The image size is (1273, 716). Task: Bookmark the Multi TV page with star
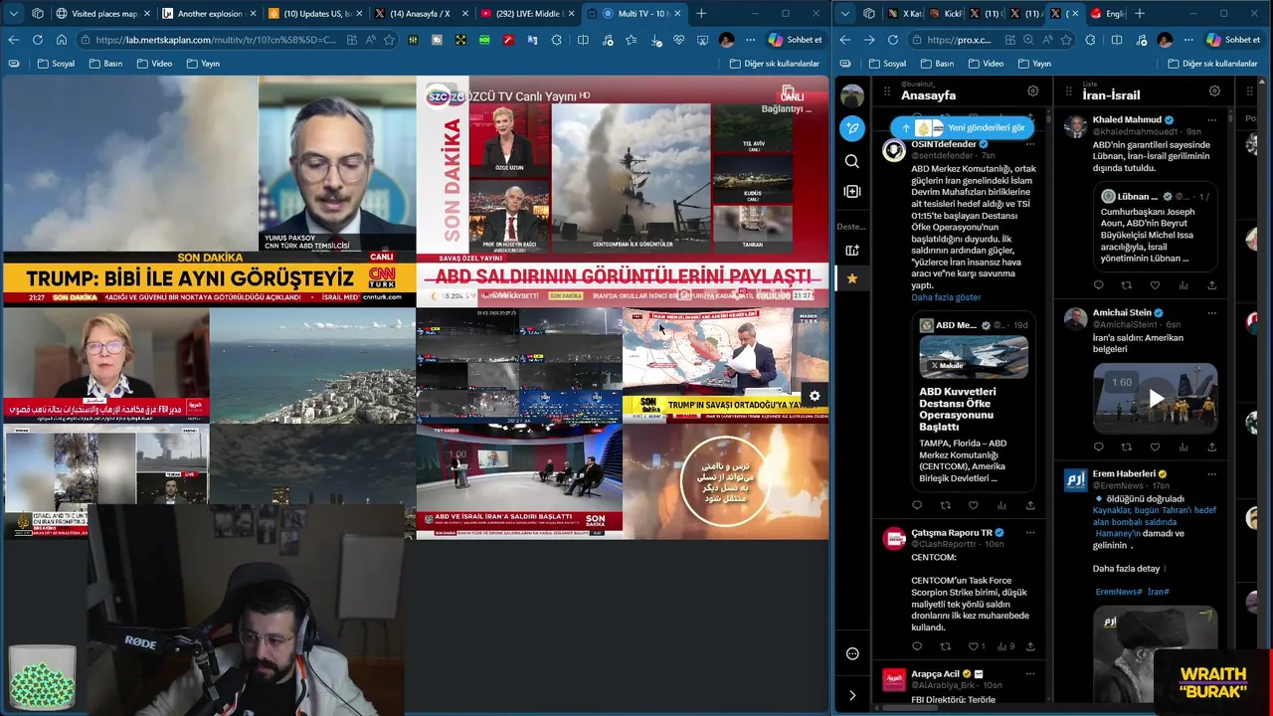(389, 40)
